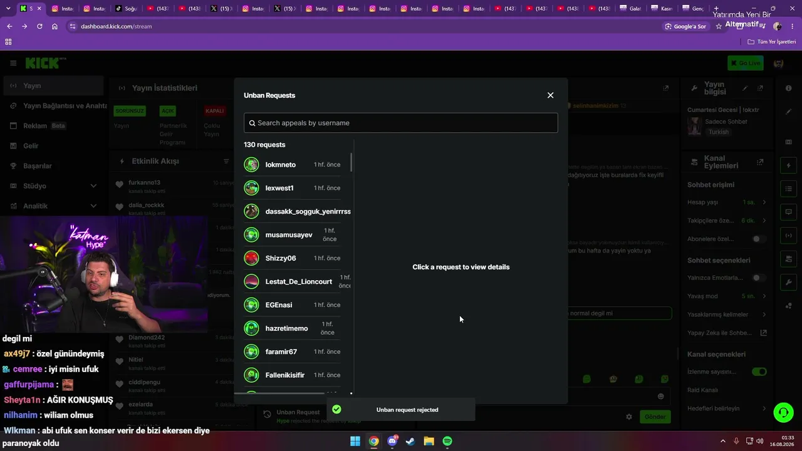Screen dimensions: 802x451
Task: Click the Etkinlik Akışı filter icon
Action: click(x=226, y=161)
